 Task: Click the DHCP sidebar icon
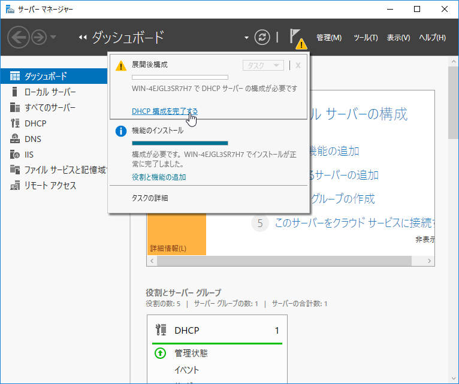tap(15, 123)
